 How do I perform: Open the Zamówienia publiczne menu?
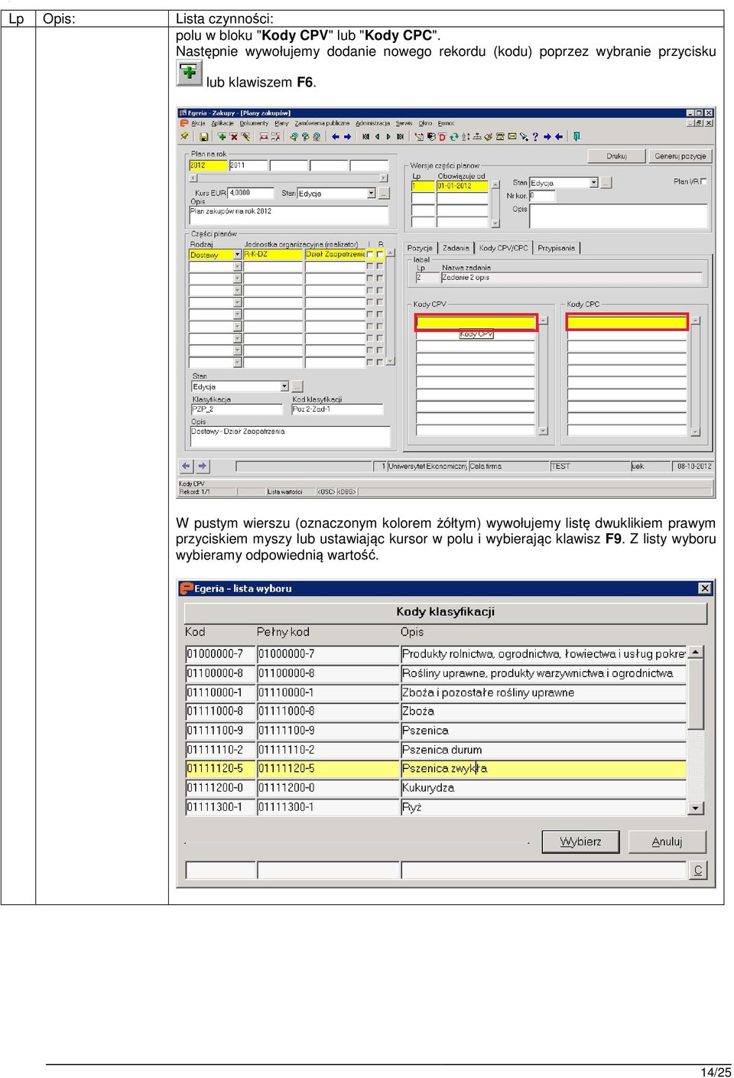coord(322,123)
